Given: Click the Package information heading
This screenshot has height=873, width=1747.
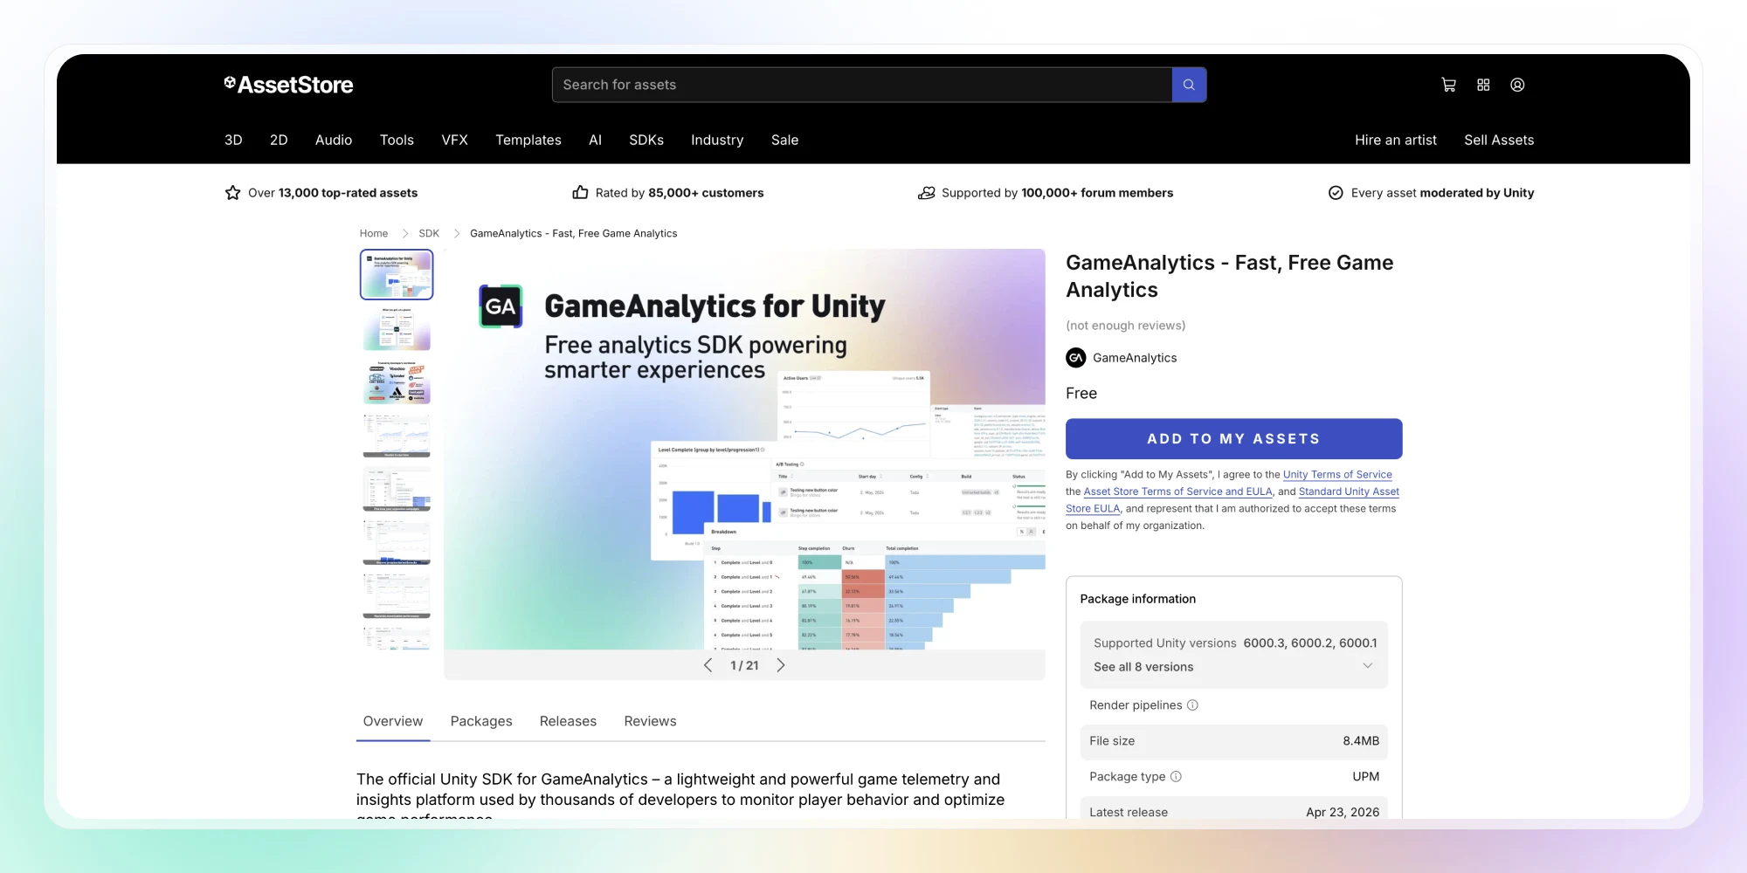Looking at the screenshot, I should pyautogui.click(x=1138, y=599).
